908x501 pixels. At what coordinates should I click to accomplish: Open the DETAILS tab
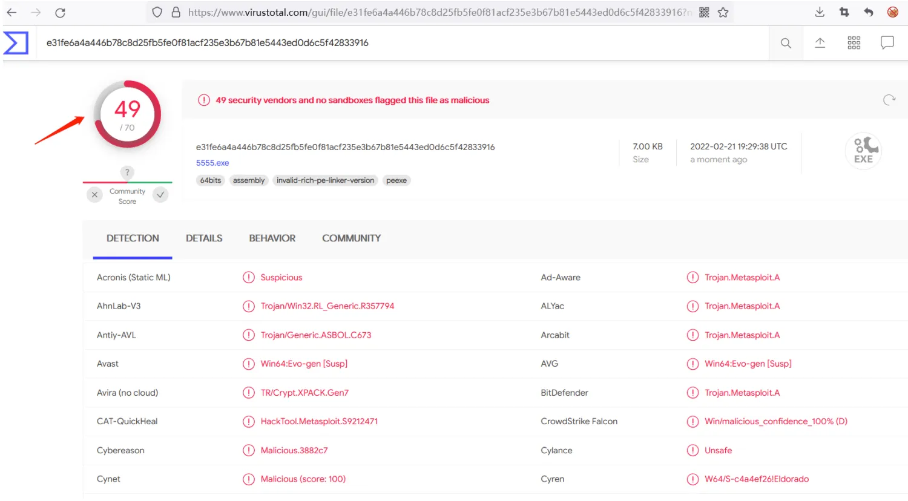click(204, 238)
